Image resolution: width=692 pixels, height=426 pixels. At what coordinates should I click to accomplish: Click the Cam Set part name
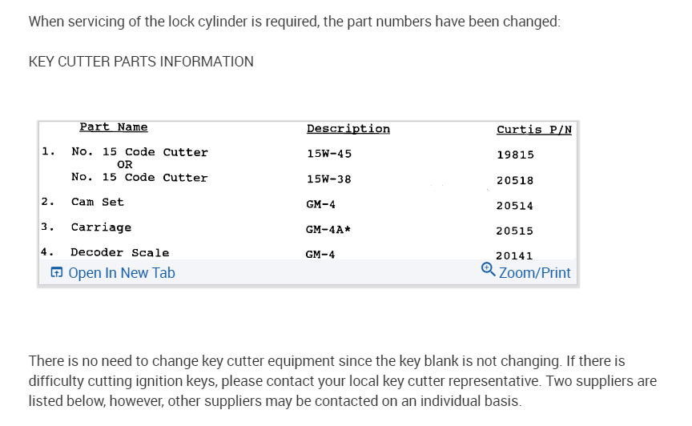(97, 202)
